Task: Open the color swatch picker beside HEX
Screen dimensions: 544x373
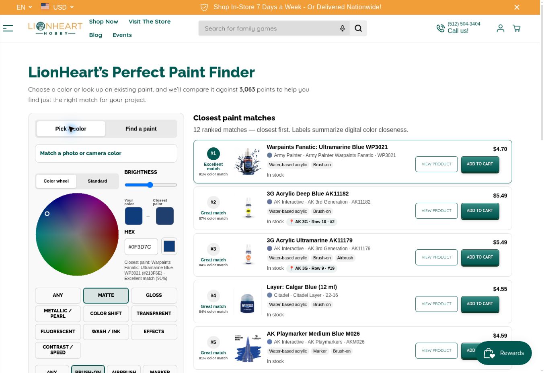Action: (169, 246)
